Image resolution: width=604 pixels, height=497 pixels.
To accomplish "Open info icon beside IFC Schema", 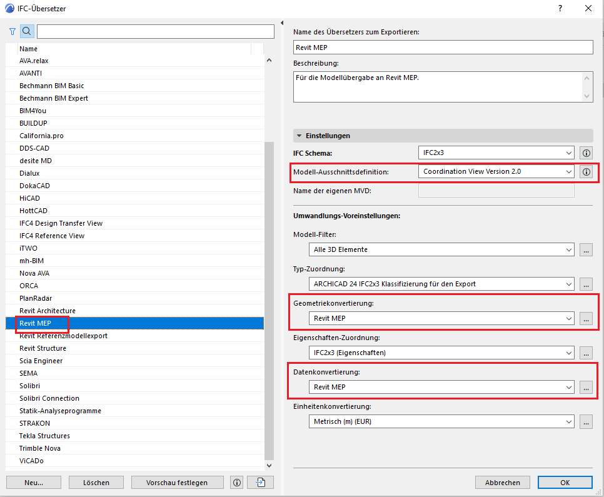I will 586,153.
